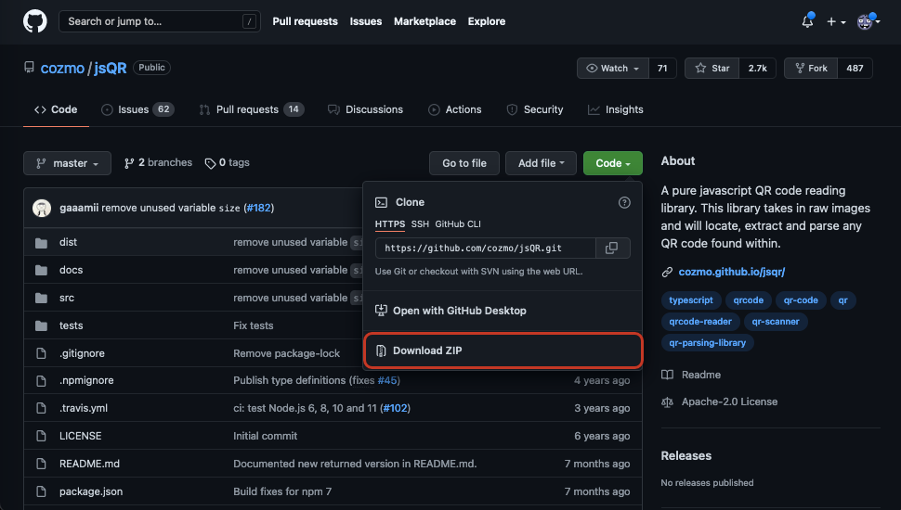
Task: Toggle the green Code dropdown
Action: (612, 163)
